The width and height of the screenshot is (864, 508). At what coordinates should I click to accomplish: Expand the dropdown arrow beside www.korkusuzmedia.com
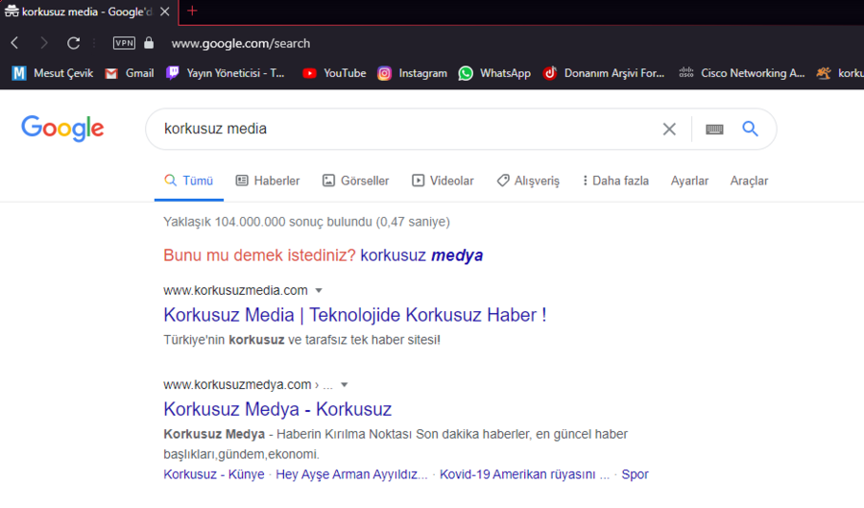(319, 290)
